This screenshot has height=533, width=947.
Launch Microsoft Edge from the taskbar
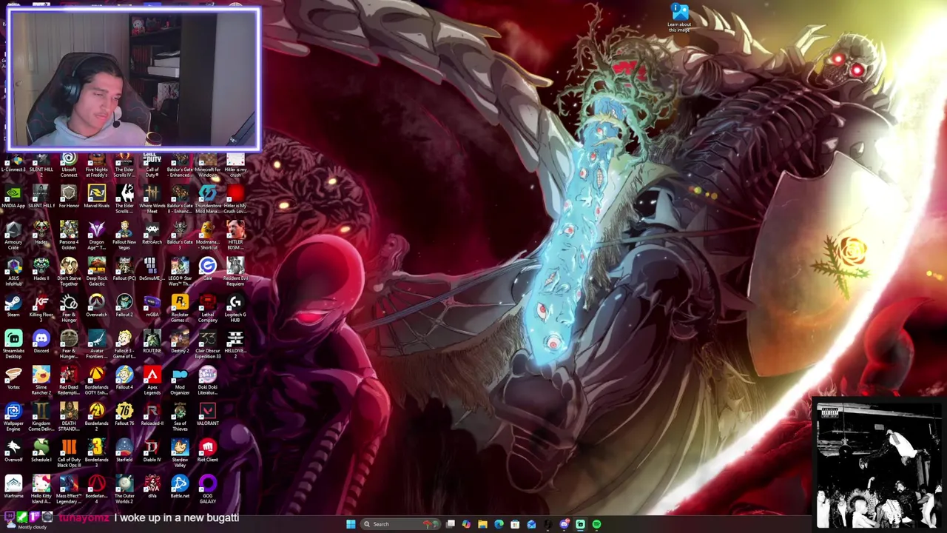[499, 524]
